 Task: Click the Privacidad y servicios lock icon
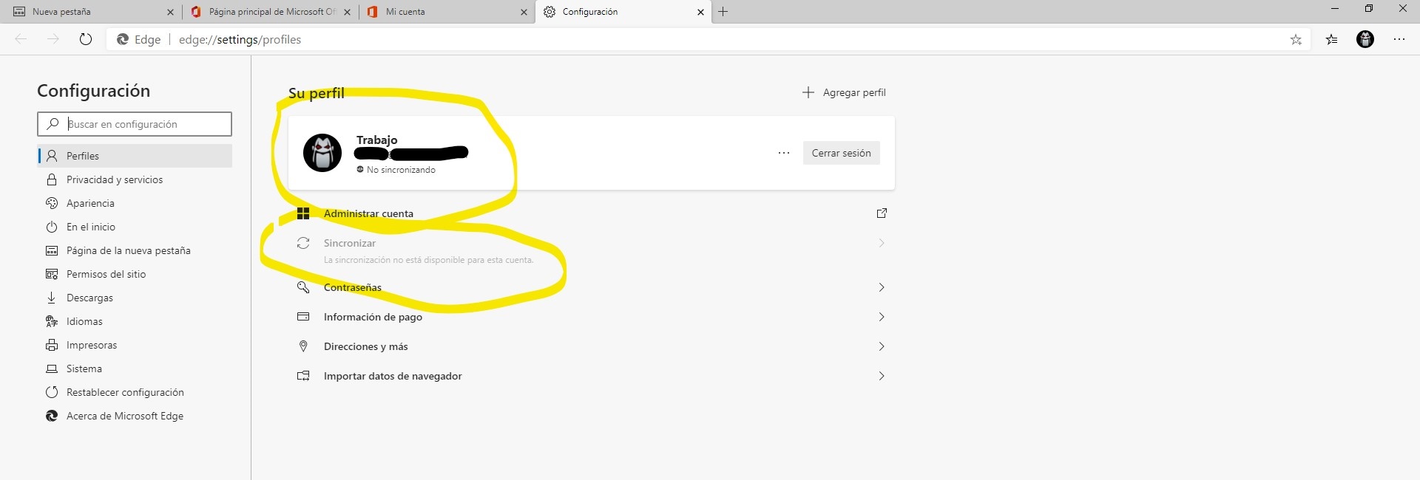point(52,179)
